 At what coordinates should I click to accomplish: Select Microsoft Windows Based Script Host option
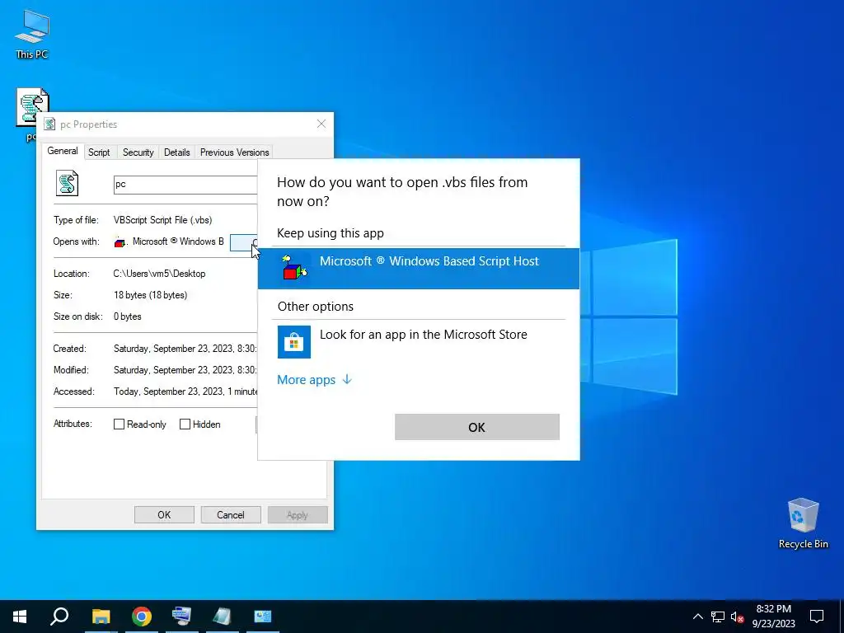click(419, 268)
